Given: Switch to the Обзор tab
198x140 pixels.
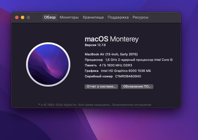Looking at the screenshot, I should pos(50,17).
